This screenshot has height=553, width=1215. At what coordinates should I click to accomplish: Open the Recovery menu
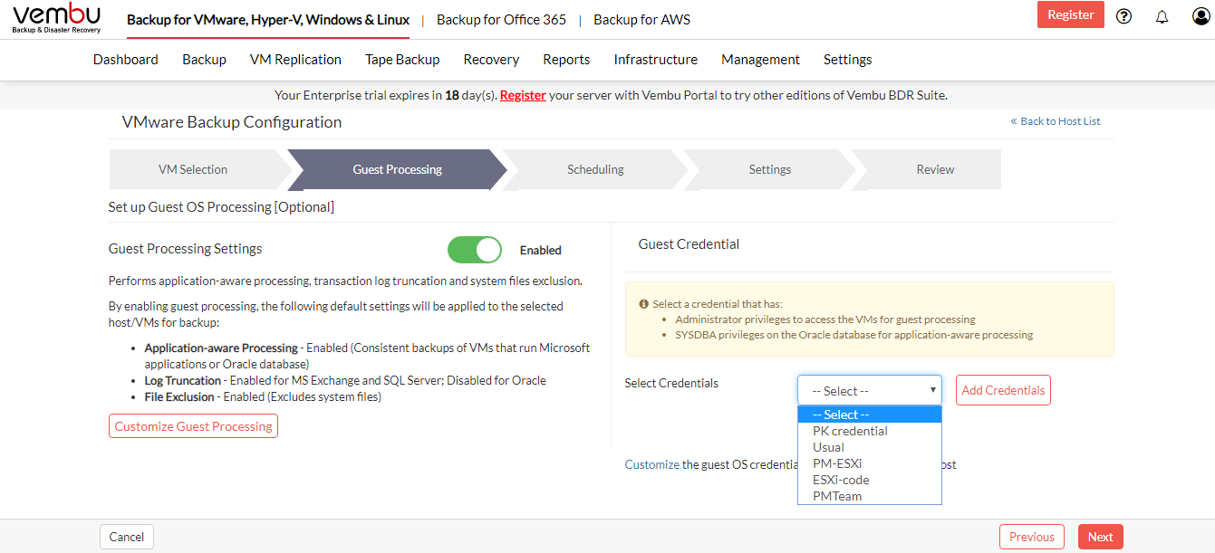click(491, 60)
